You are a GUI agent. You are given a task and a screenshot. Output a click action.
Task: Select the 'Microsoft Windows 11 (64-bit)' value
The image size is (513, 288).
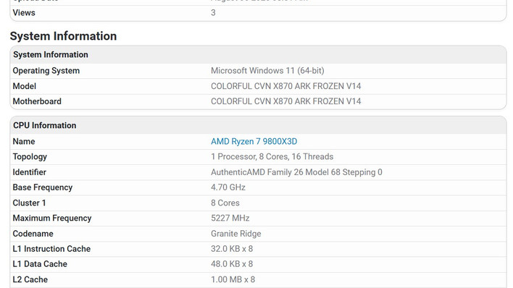click(x=267, y=71)
